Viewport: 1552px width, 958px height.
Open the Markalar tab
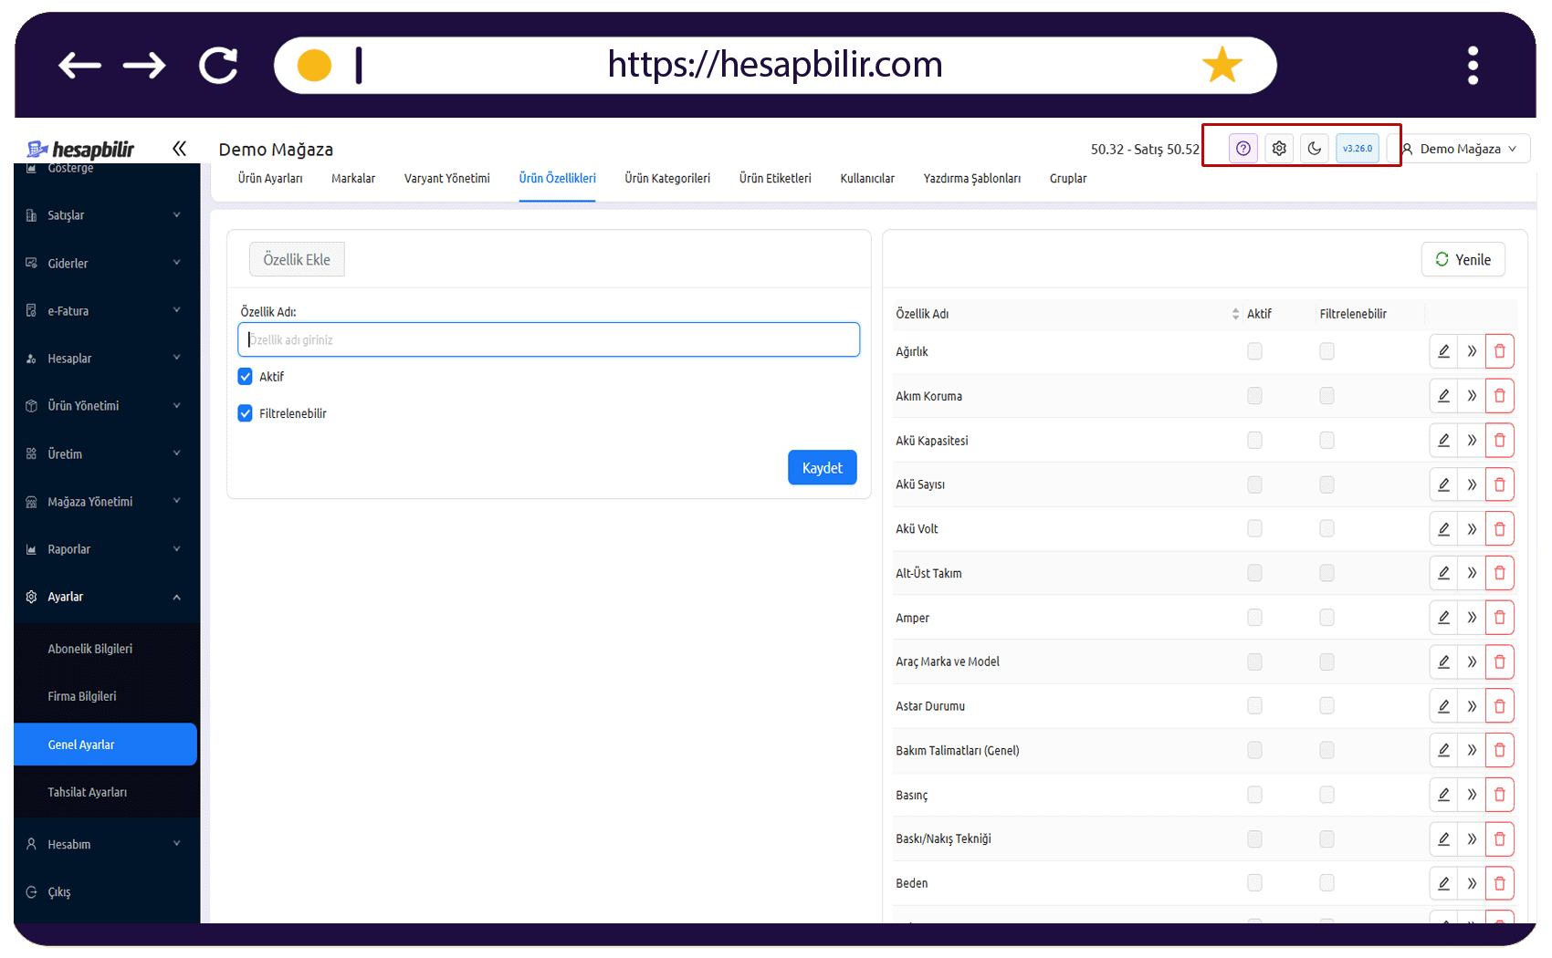[353, 179]
